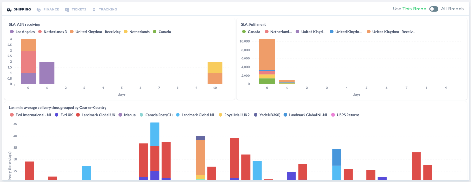Toggle Canada Post (CL) legend entry
Image resolution: width=471 pixels, height=182 pixels.
pyautogui.click(x=159, y=115)
